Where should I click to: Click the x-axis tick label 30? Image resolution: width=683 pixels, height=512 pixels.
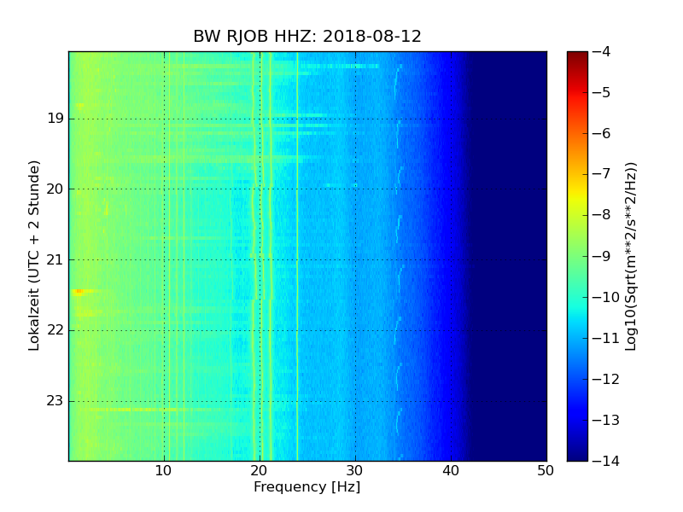pyautogui.click(x=355, y=471)
